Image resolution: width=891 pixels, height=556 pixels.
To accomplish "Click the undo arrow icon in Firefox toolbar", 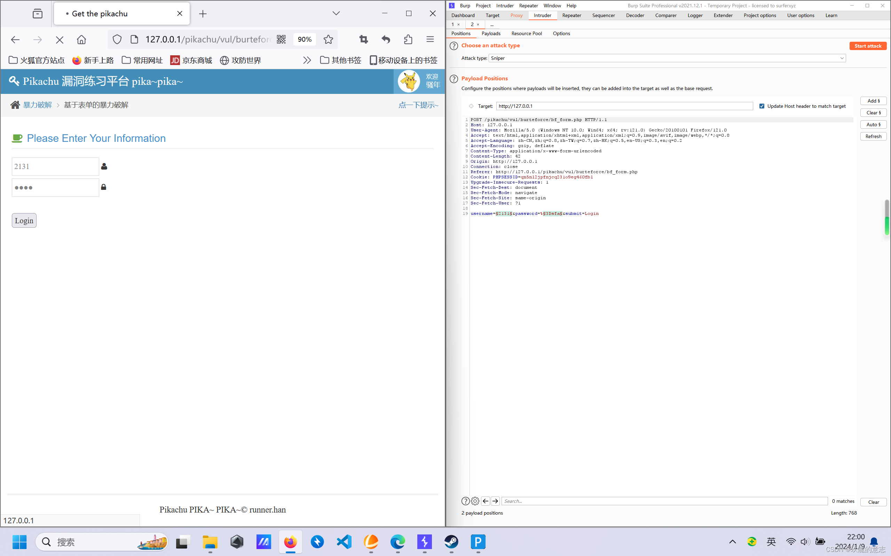I will click(x=386, y=39).
